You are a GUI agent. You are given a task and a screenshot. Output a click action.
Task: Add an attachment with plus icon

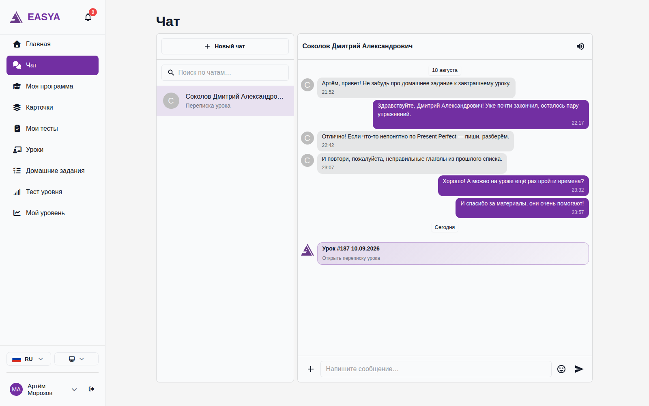pyautogui.click(x=311, y=369)
